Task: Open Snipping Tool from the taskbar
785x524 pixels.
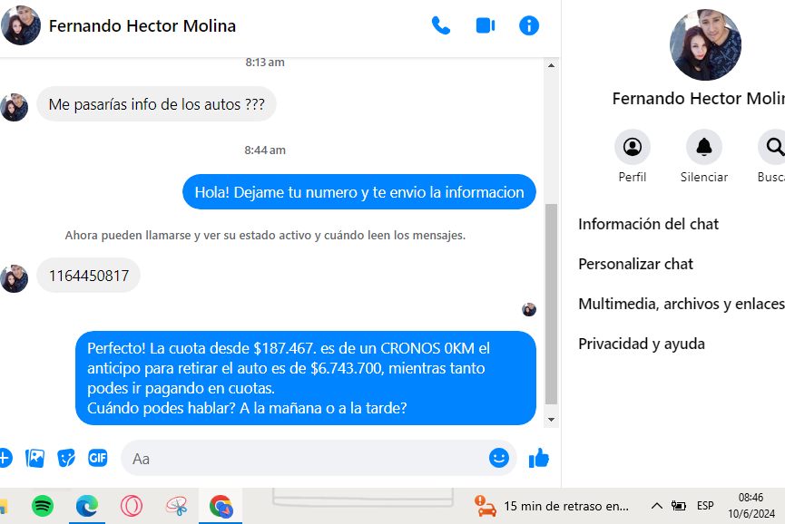Action: 176,506
